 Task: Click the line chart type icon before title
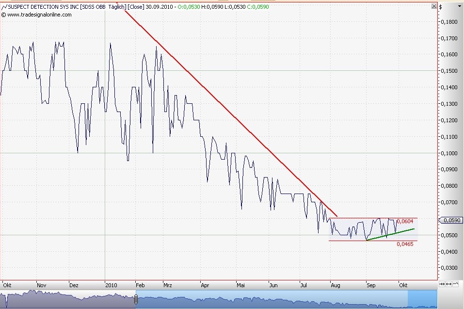4,7
